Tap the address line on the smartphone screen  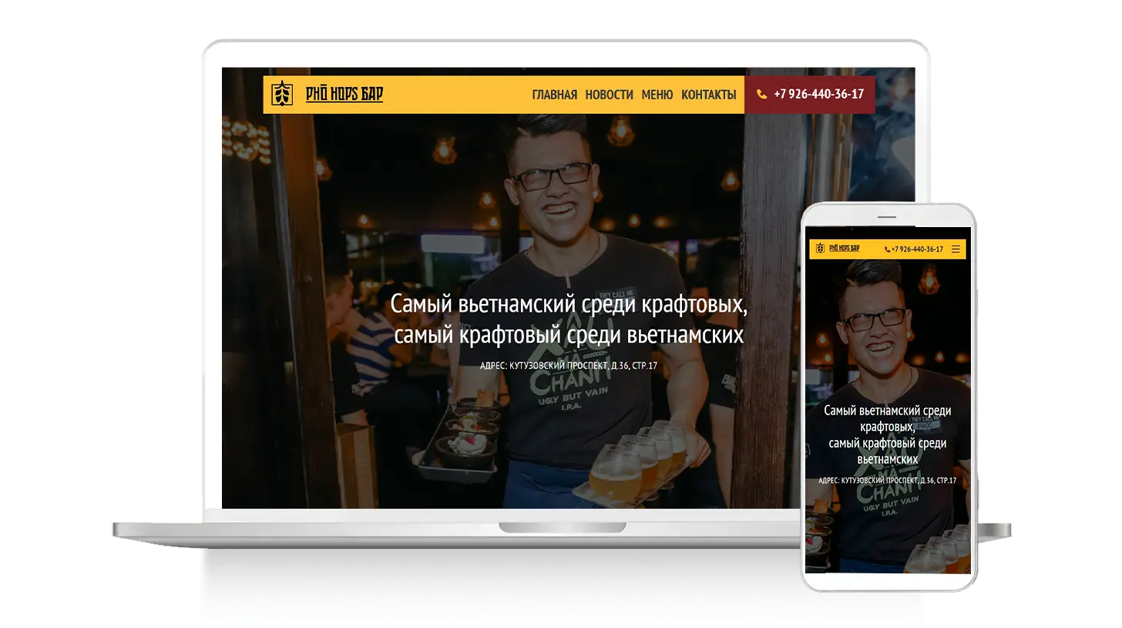point(887,480)
